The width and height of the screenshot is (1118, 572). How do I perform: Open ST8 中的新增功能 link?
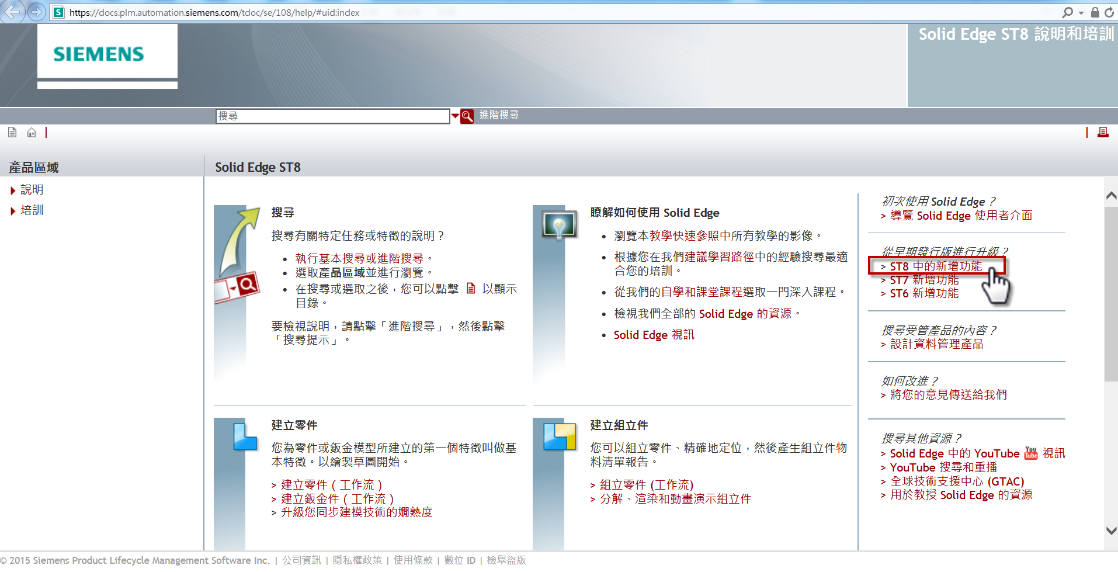click(936, 266)
